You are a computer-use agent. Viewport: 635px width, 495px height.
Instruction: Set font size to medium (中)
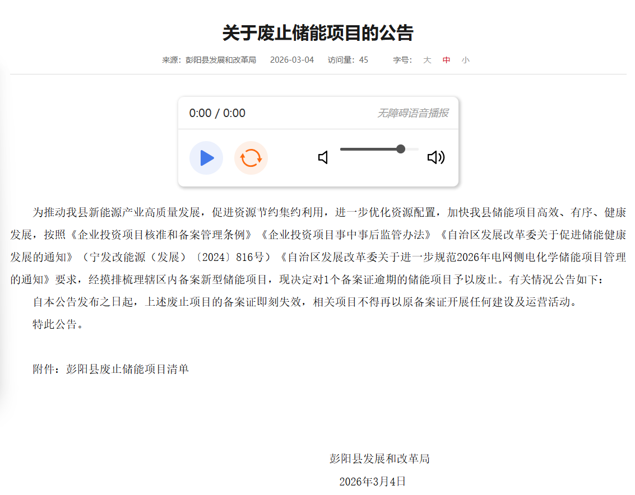click(446, 60)
